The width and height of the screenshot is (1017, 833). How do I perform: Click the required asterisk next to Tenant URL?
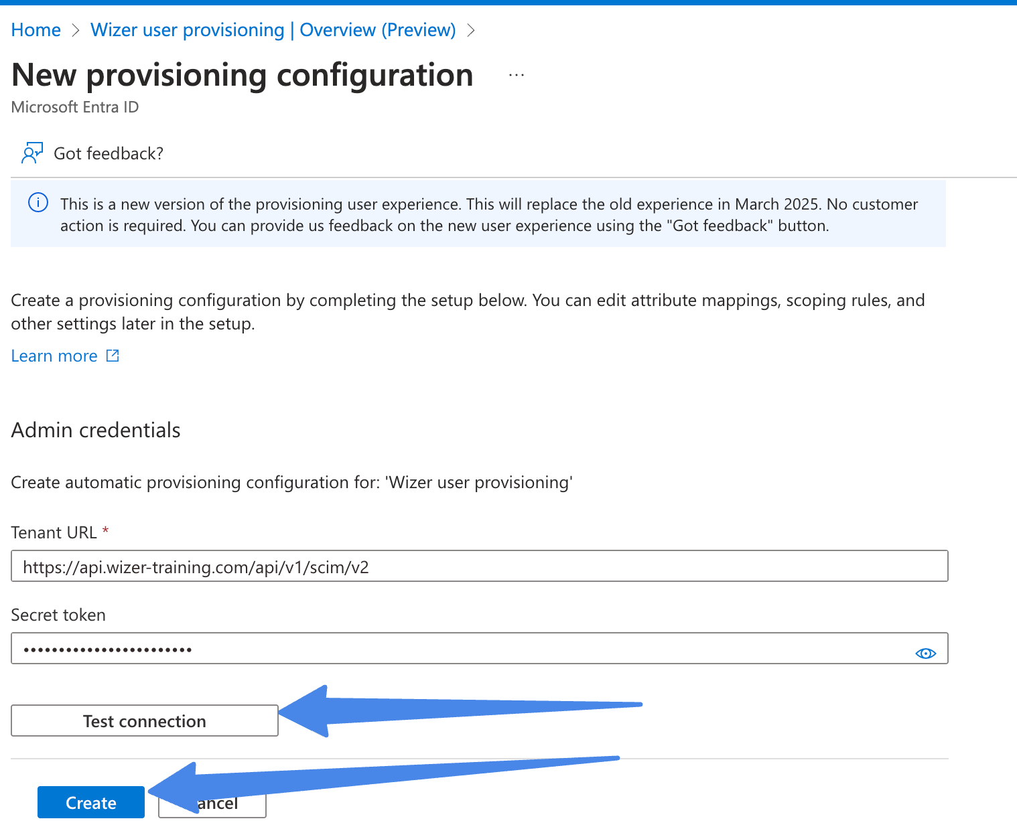(x=105, y=531)
